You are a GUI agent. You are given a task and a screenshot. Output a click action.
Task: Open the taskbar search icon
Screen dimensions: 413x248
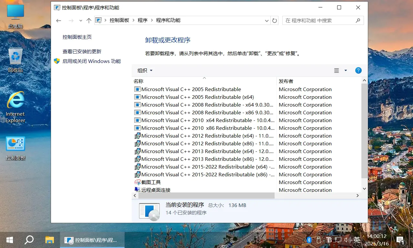coord(29,240)
